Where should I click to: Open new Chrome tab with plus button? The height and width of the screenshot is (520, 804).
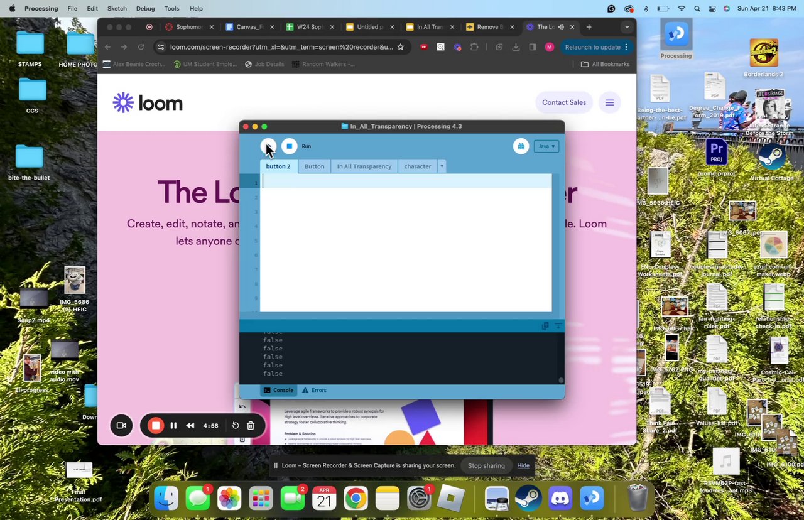[x=589, y=27]
